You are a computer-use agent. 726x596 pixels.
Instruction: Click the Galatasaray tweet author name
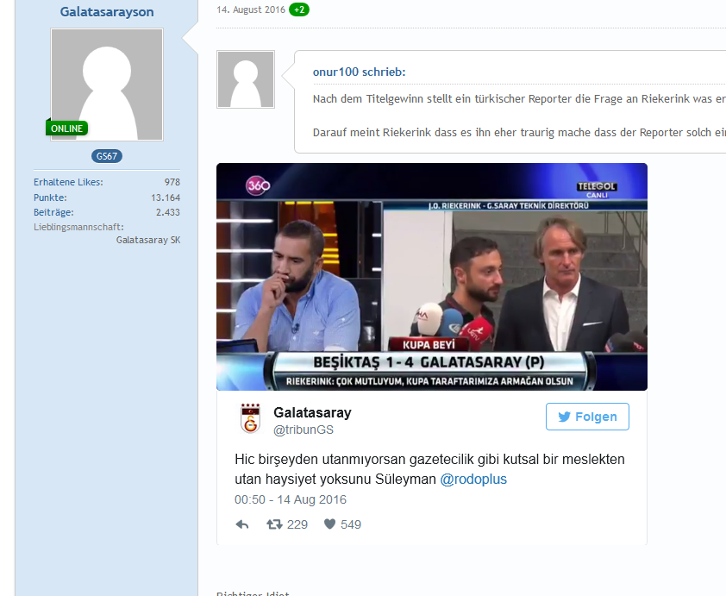coord(312,412)
